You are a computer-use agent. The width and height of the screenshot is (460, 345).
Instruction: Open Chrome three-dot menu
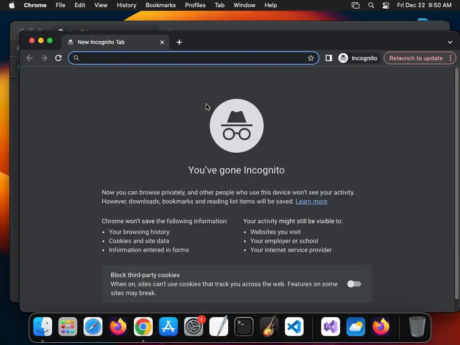450,58
